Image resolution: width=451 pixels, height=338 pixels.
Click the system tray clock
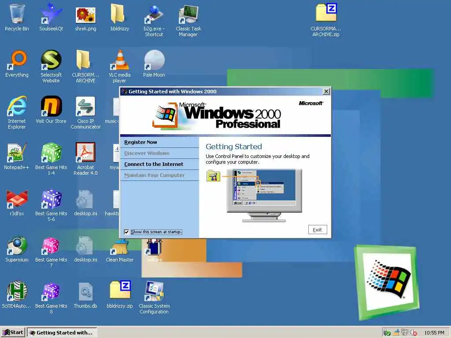434,333
